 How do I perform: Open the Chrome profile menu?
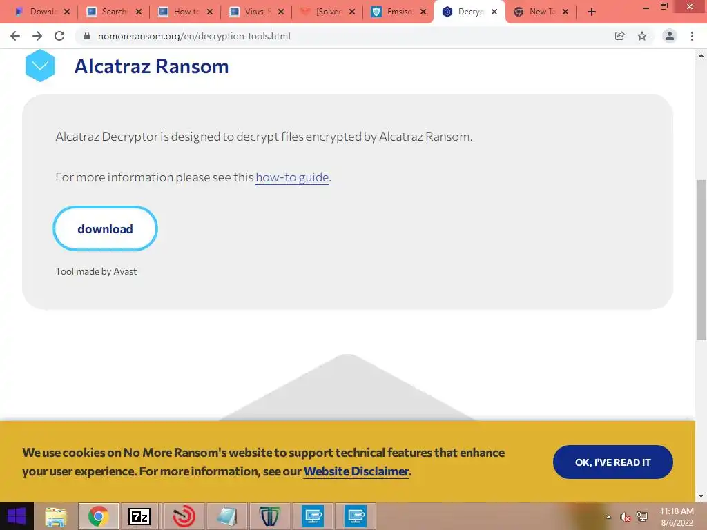tap(670, 36)
